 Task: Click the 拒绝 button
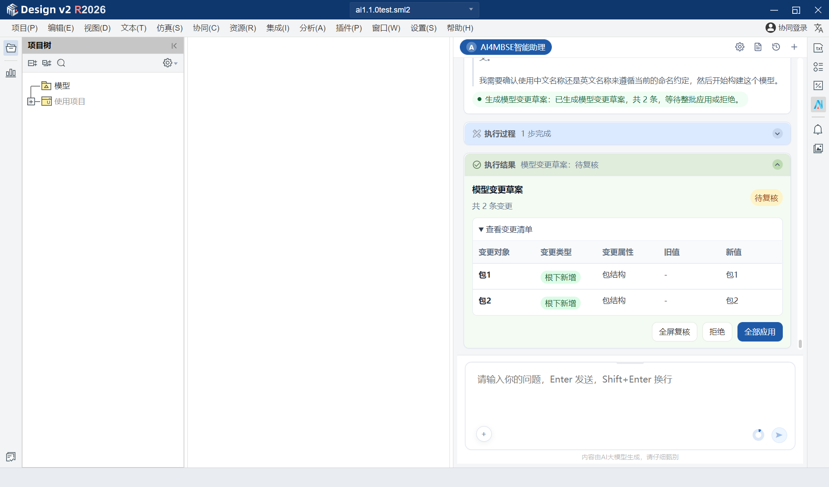pyautogui.click(x=717, y=332)
